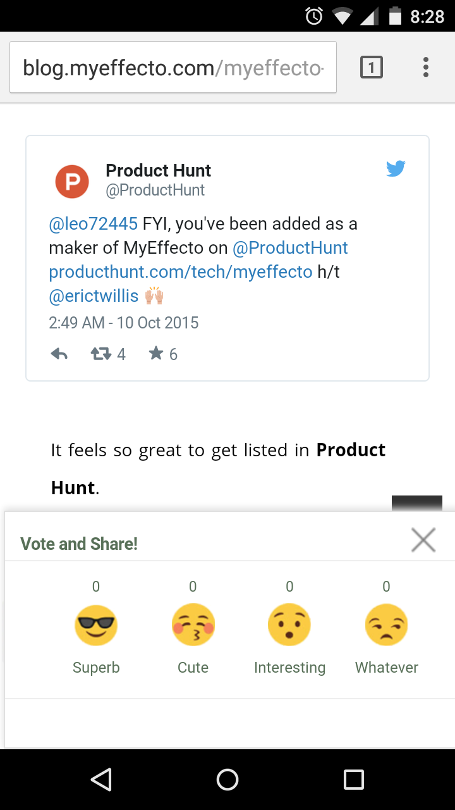The height and width of the screenshot is (810, 455).
Task: Open the tab switcher showing 1 tab
Action: pyautogui.click(x=372, y=67)
